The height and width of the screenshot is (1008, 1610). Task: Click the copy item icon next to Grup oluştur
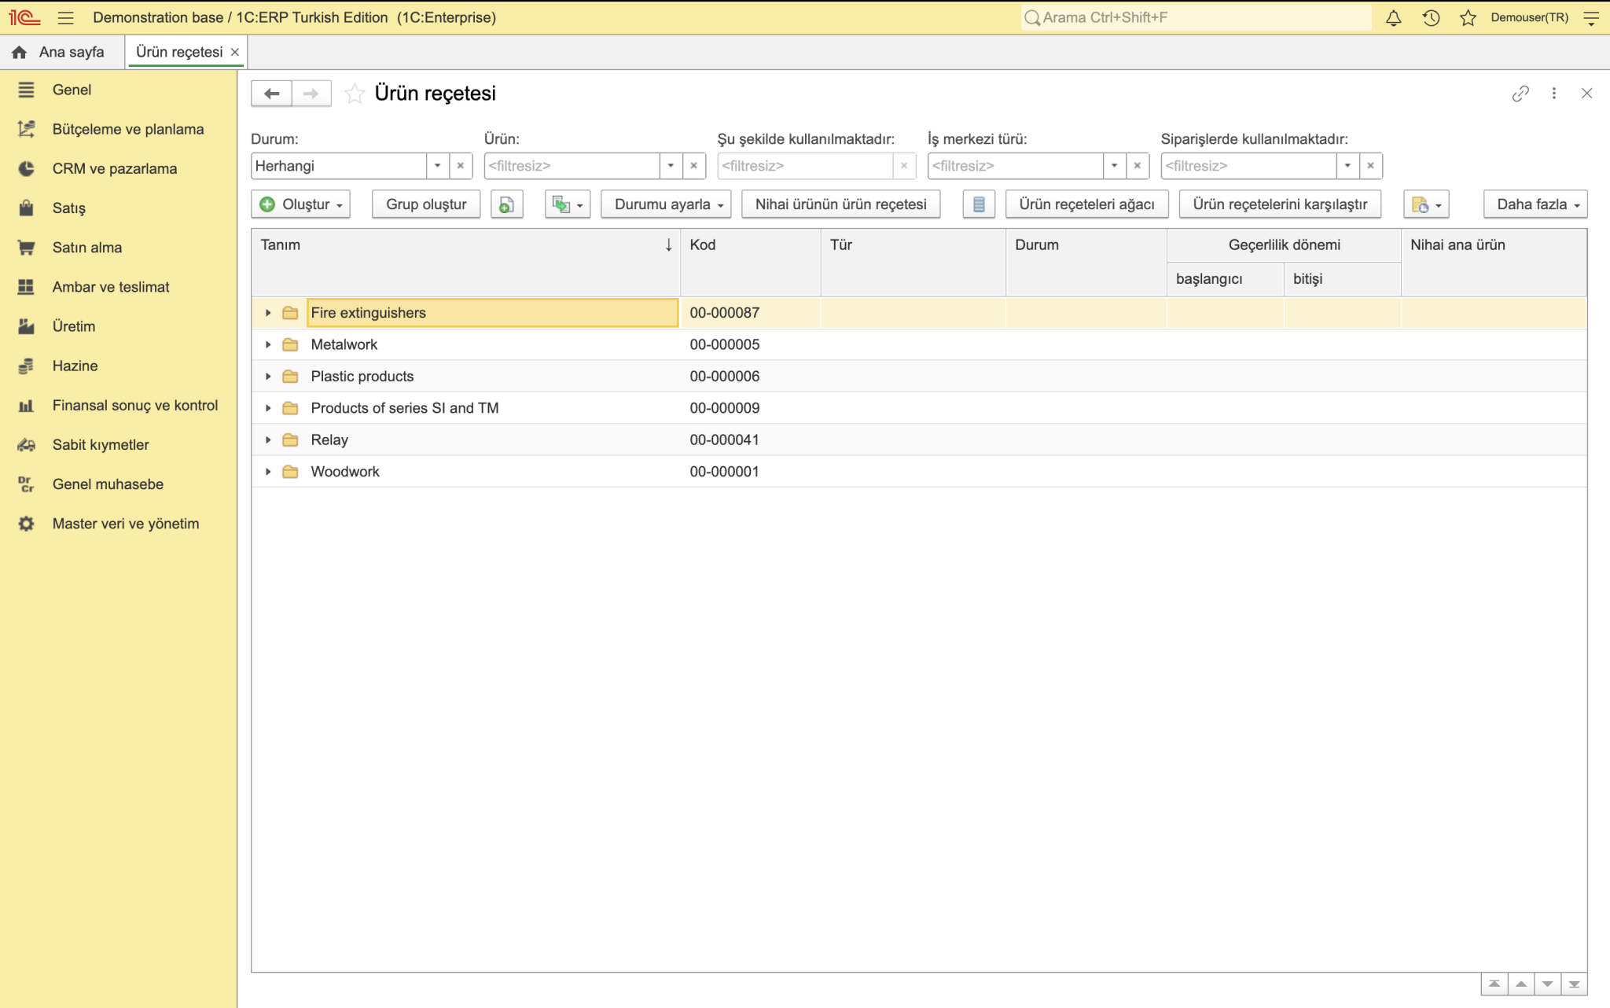point(507,204)
